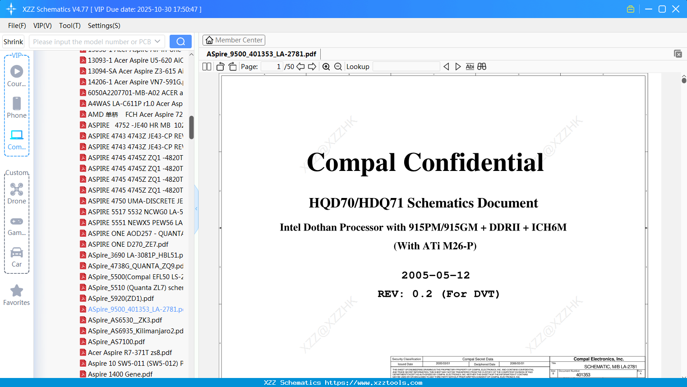687x387 pixels.
Task: Click the file list scroll-up arrow
Action: tap(191, 55)
